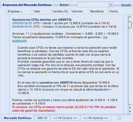Screen dimensions: 133x122
Task: Sort by the Beneficios column header
Action: click(98, 11)
